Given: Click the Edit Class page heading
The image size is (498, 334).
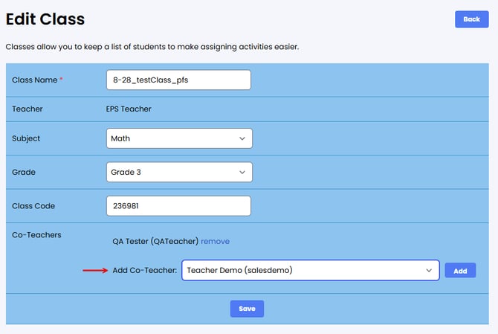Looking at the screenshot, I should (x=45, y=19).
